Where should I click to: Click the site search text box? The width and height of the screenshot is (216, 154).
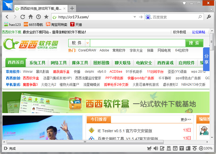click(x=138, y=43)
